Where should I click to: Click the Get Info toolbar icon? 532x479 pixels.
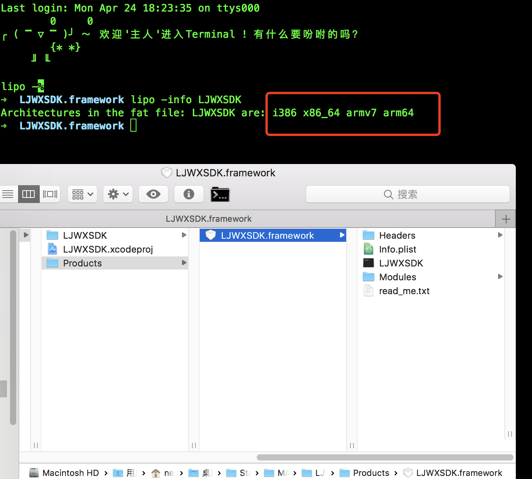(189, 194)
